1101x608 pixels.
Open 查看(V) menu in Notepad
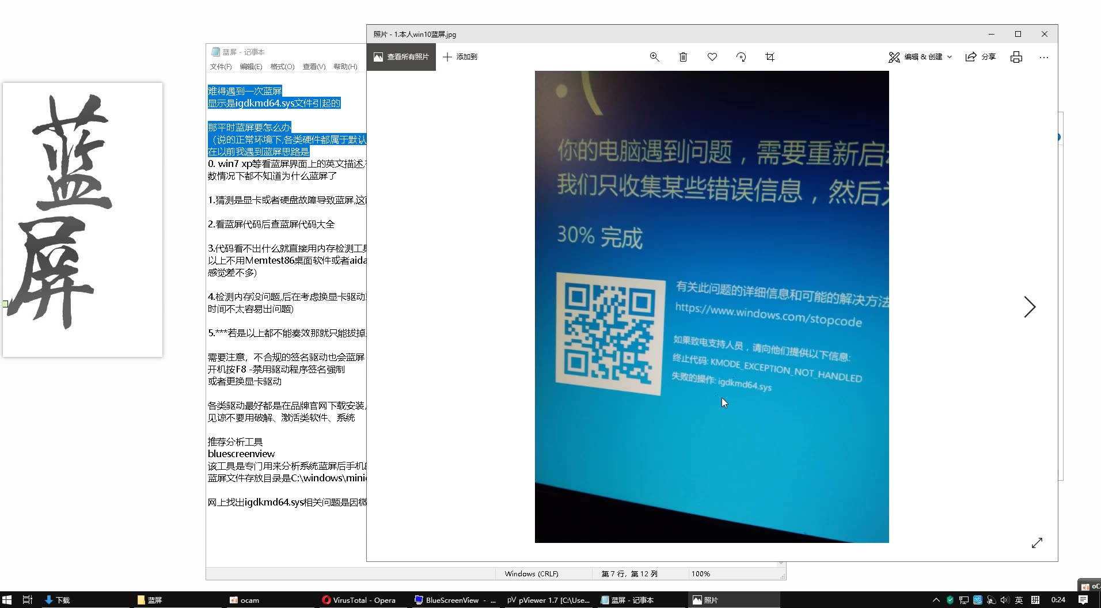tap(314, 67)
